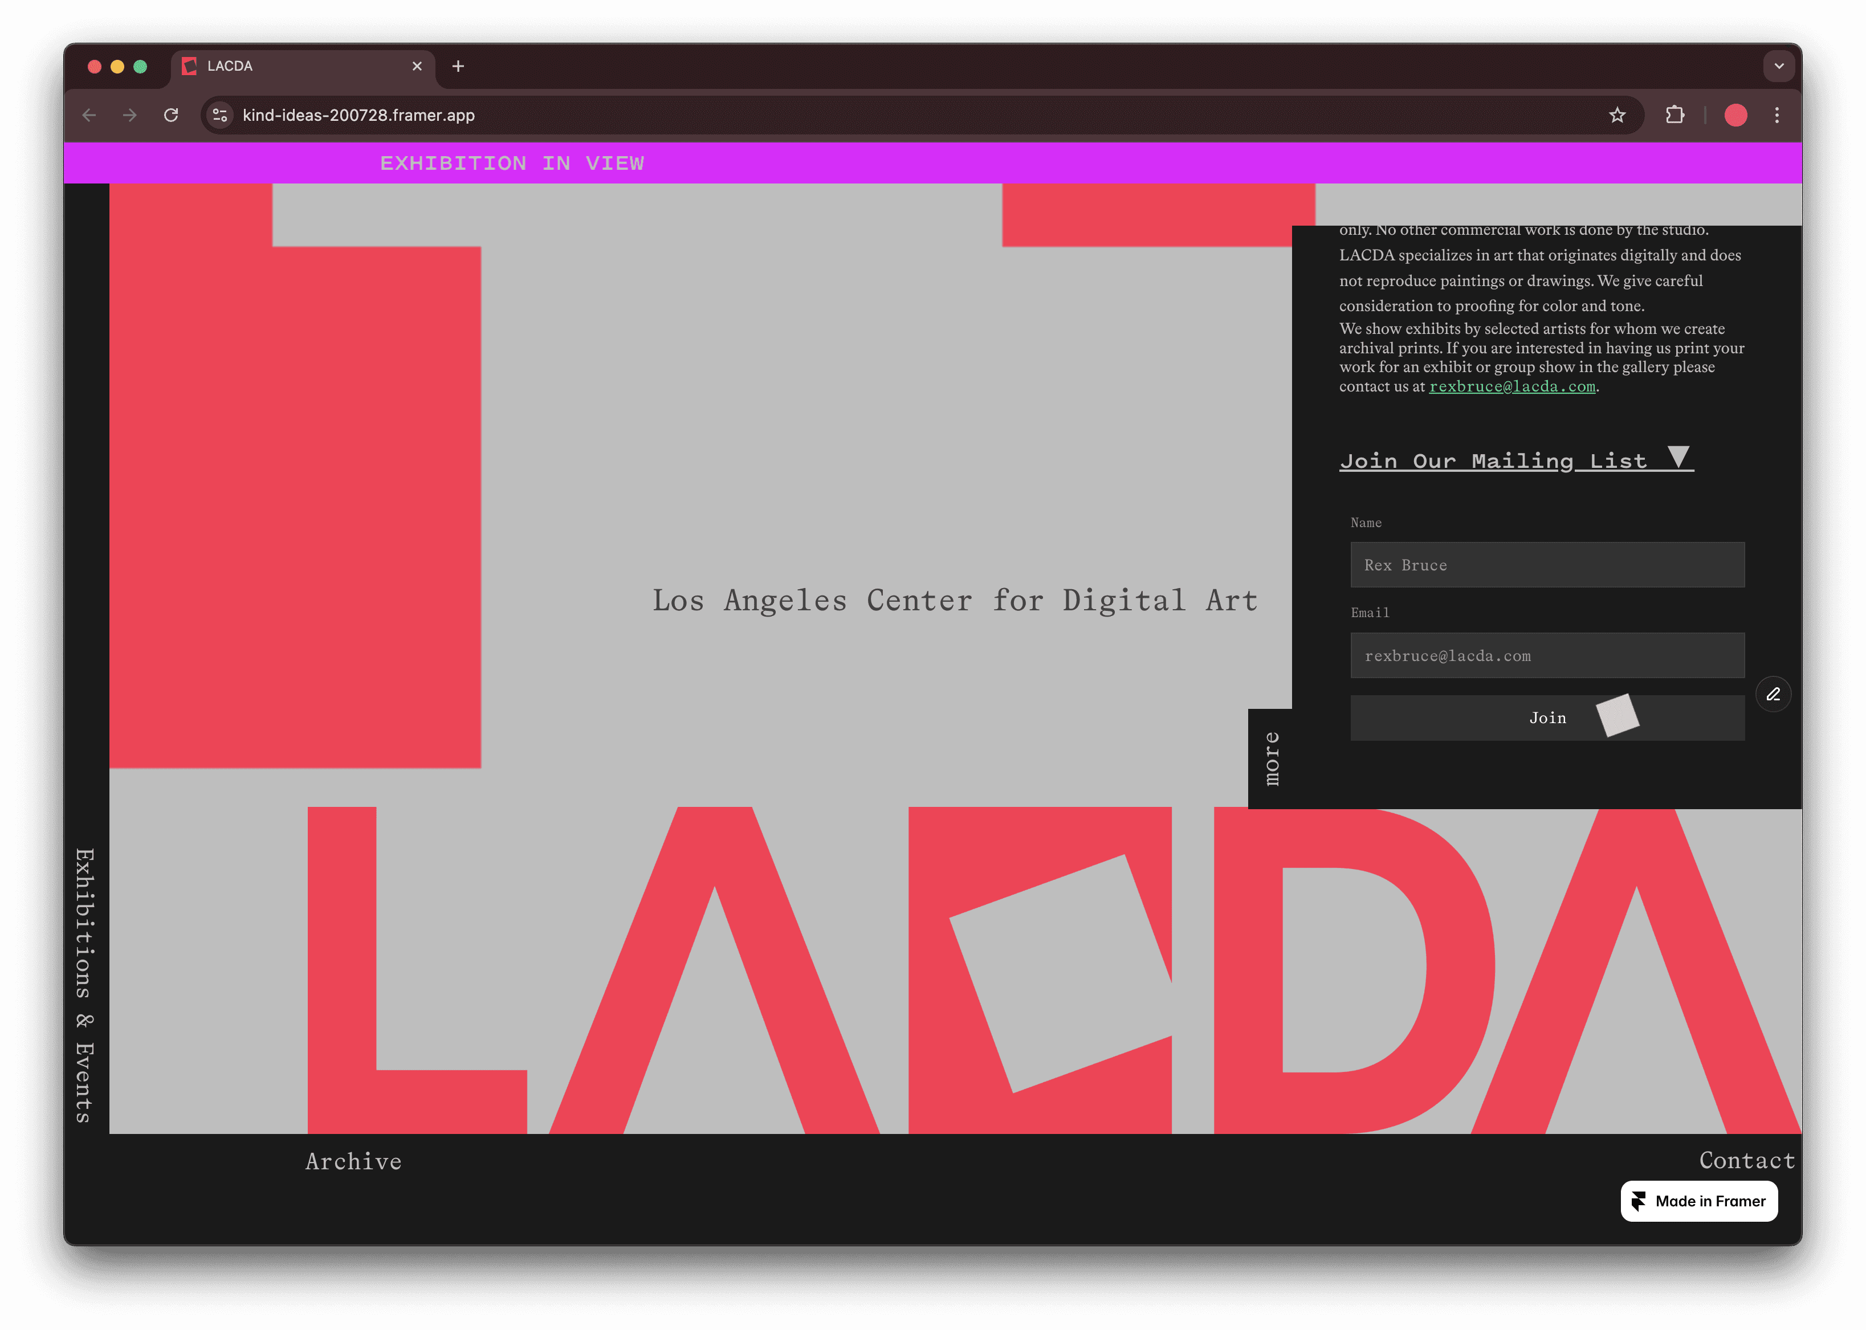Open the extensions puzzle icon
This screenshot has width=1866, height=1330.
[1674, 116]
